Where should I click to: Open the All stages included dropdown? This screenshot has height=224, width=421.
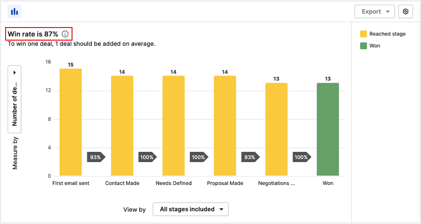[x=190, y=210]
